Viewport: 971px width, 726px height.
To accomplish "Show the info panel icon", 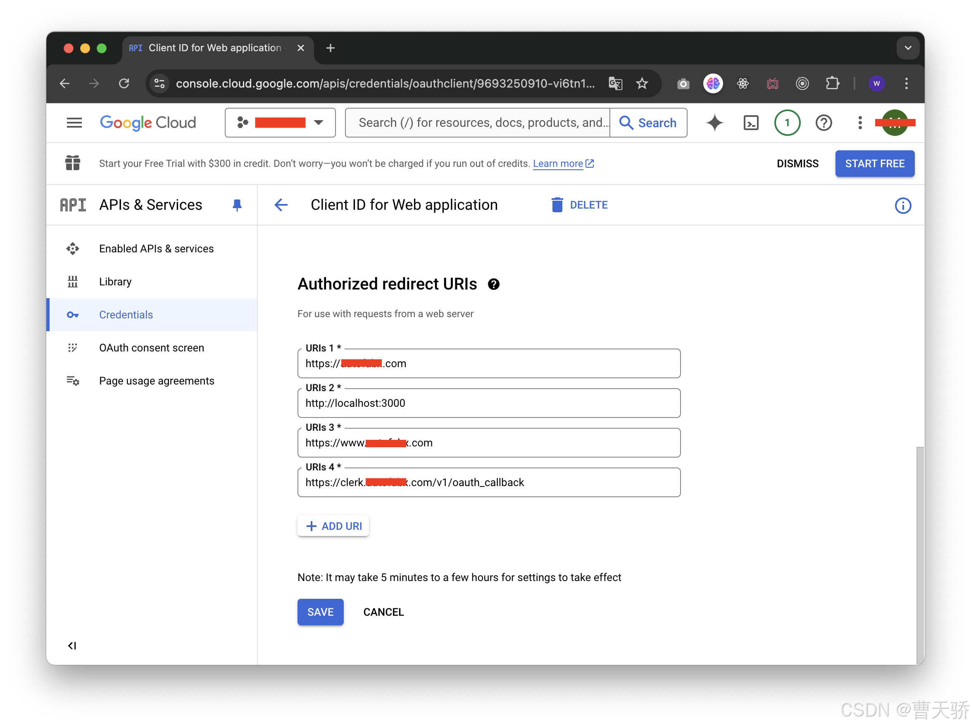I will coord(902,205).
